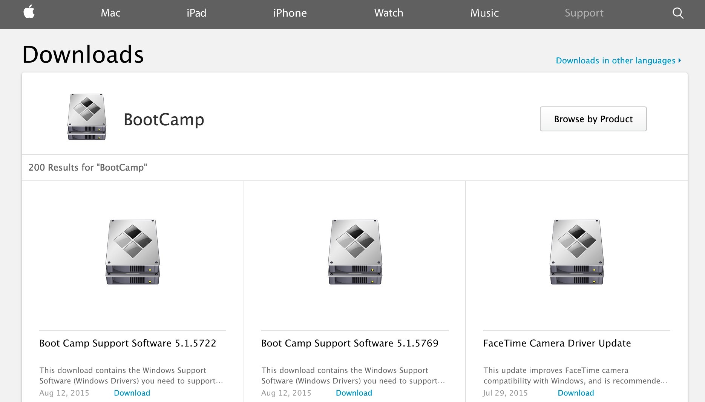This screenshot has height=402, width=705.
Task: Click Boot Camp 5.1.5722 drive icon
Action: tap(132, 252)
